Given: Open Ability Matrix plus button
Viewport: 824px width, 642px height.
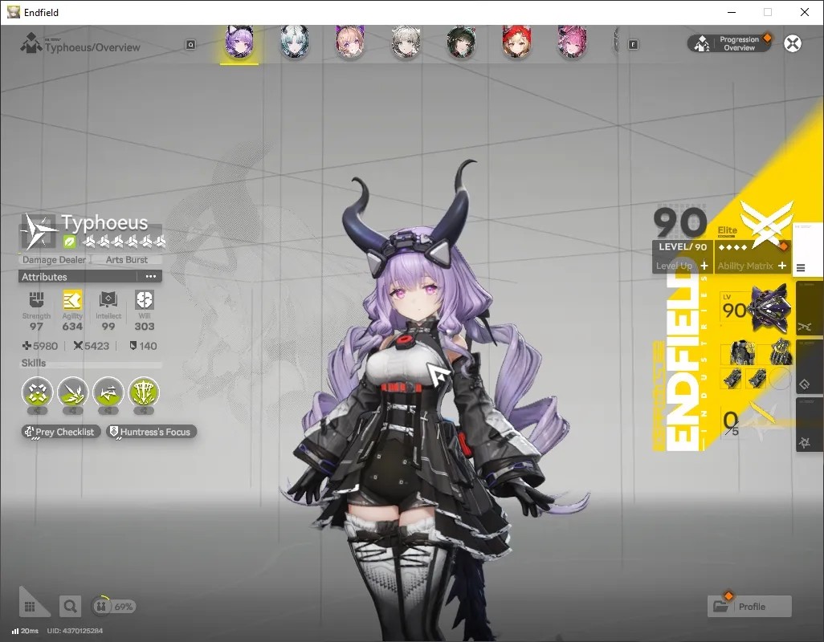Looking at the screenshot, I should click(x=782, y=266).
